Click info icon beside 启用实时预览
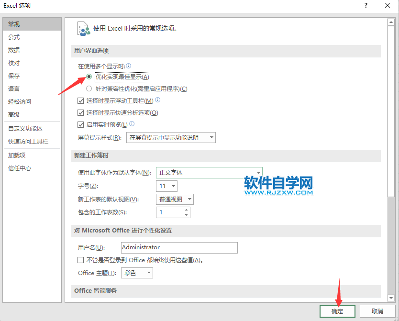Image resolution: width=399 pixels, height=321 pixels. (x=132, y=123)
